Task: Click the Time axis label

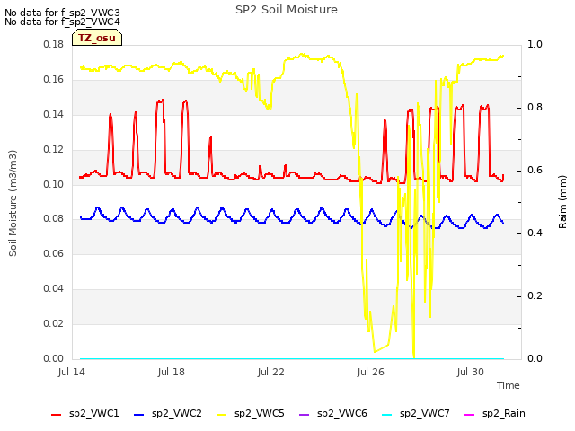Action: pyautogui.click(x=509, y=385)
